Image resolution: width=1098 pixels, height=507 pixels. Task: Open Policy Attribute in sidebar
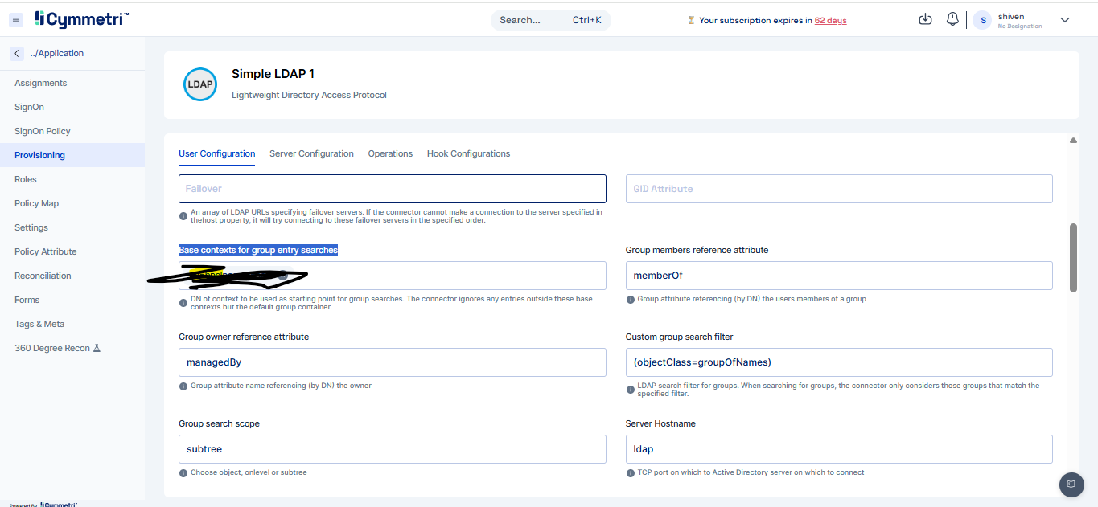(72, 251)
